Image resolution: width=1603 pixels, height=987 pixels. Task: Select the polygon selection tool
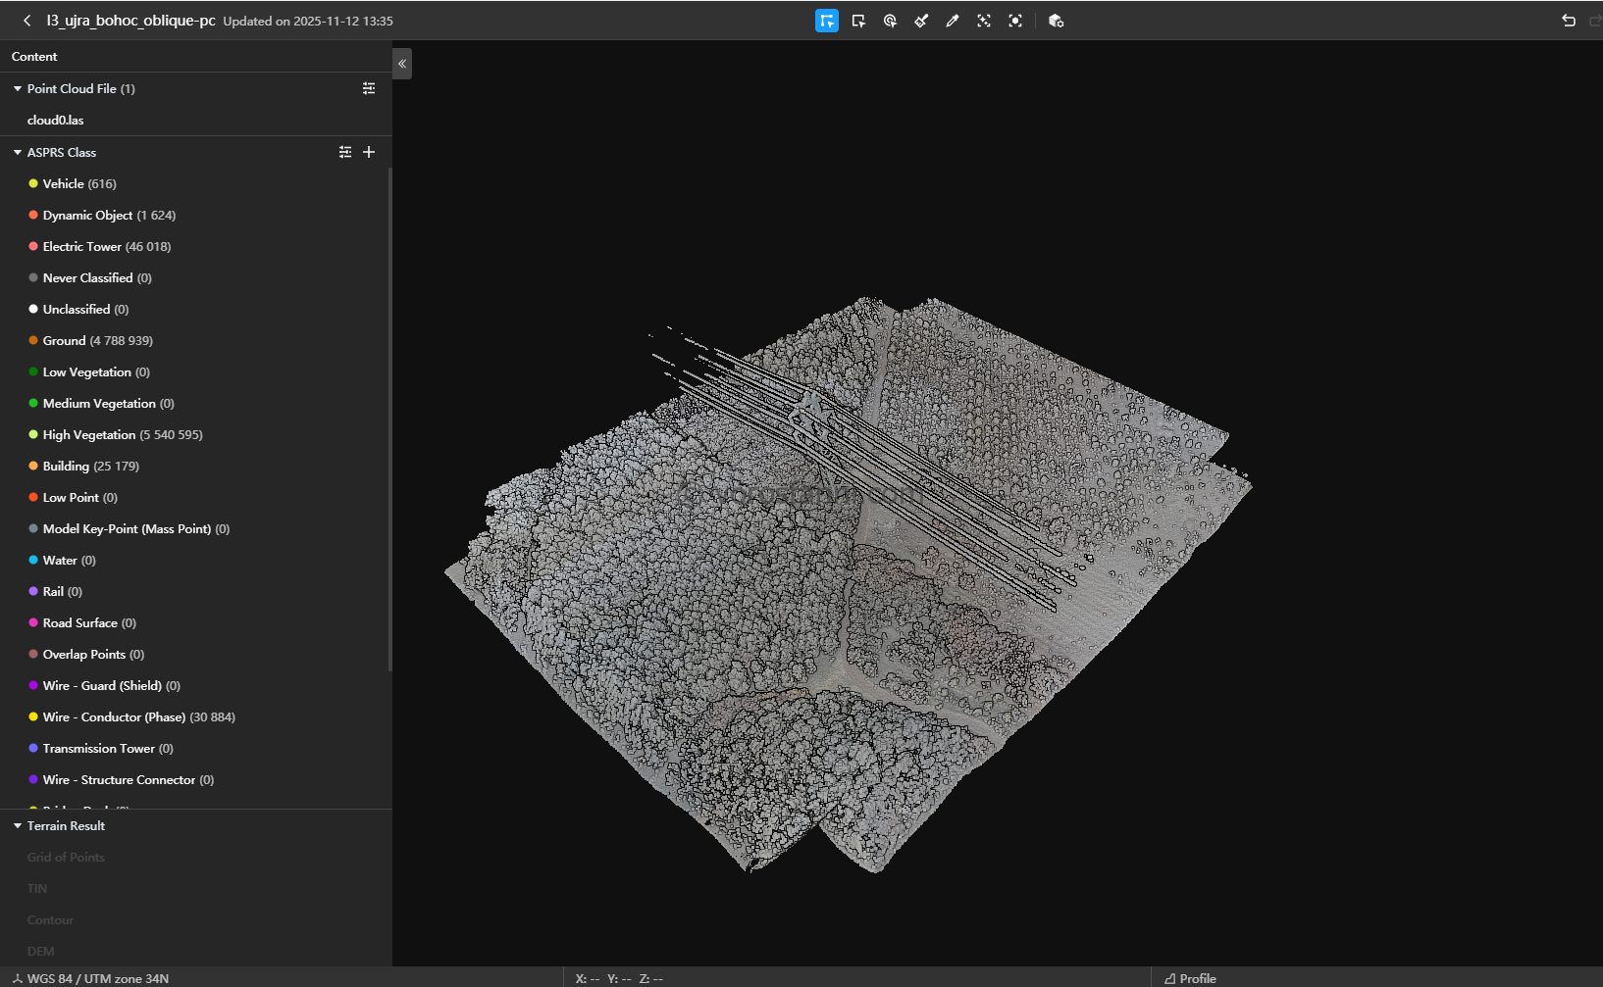(827, 21)
